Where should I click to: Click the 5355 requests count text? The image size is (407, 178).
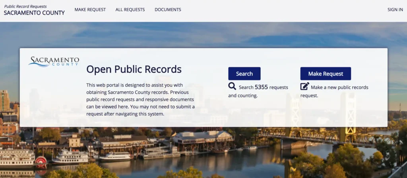coord(261,87)
